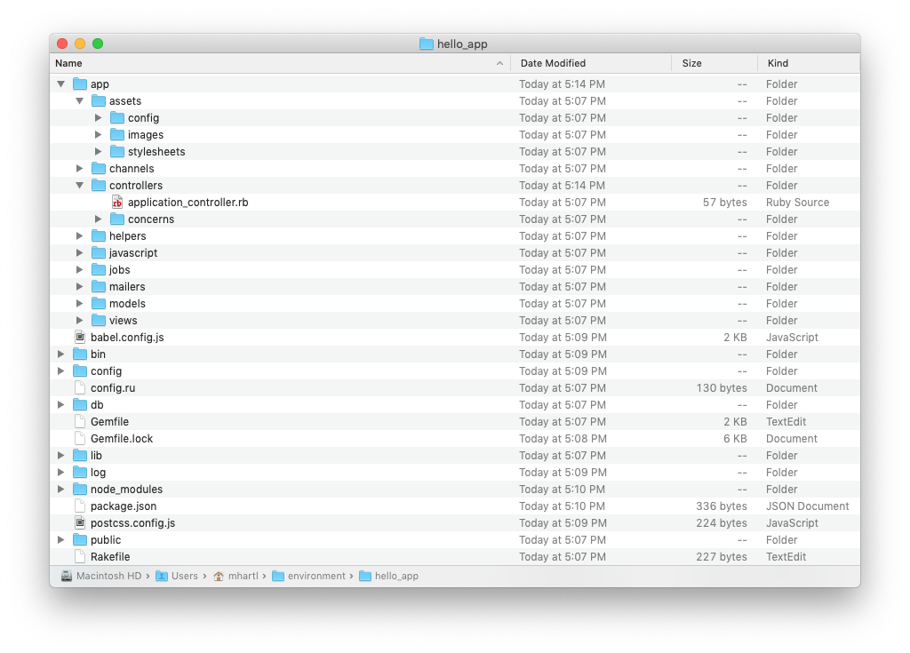Collapse the assets folder
The image size is (910, 653).
[x=79, y=101]
